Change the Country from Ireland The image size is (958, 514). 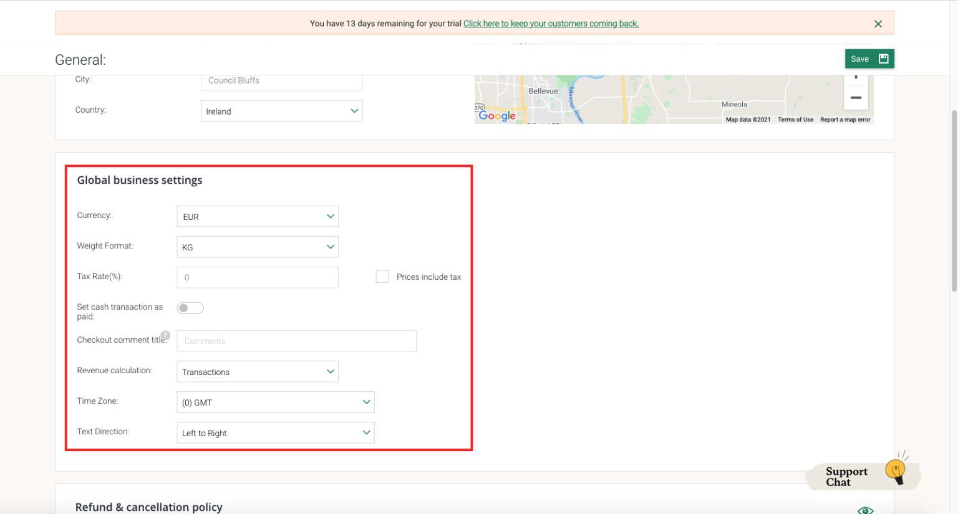pos(281,110)
